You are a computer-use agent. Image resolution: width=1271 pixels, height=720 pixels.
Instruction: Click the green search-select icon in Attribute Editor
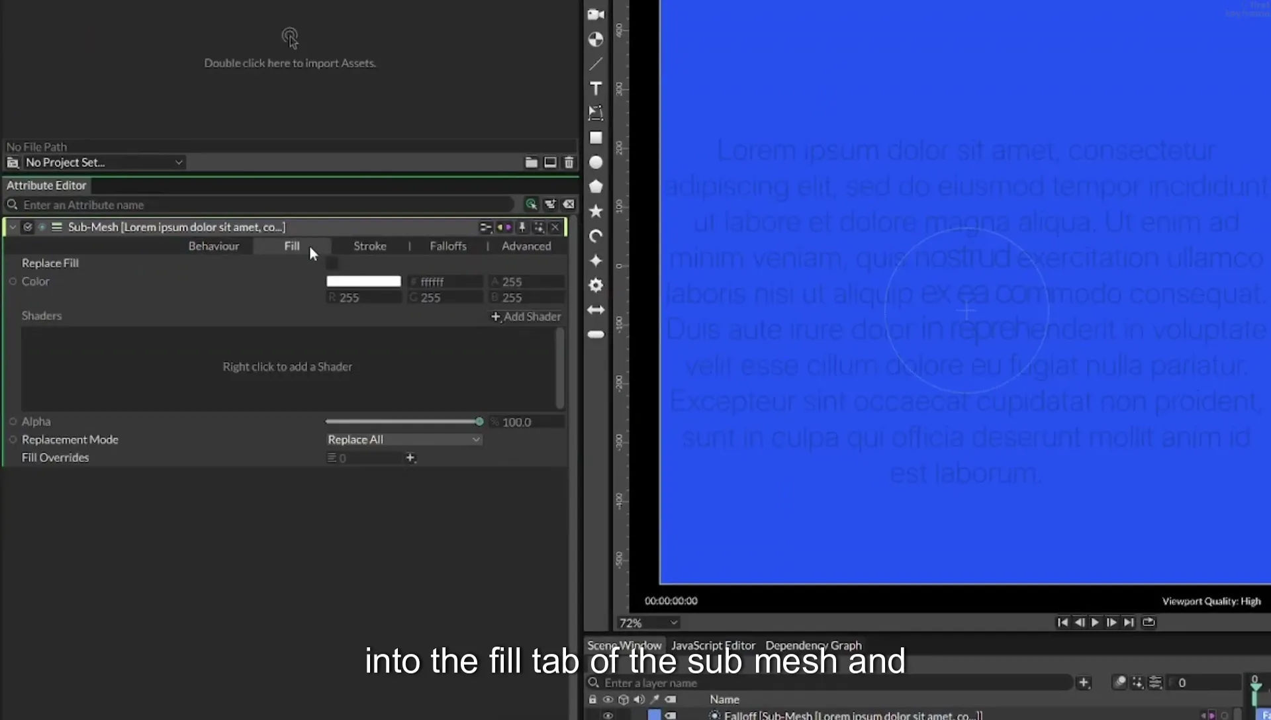[531, 204]
